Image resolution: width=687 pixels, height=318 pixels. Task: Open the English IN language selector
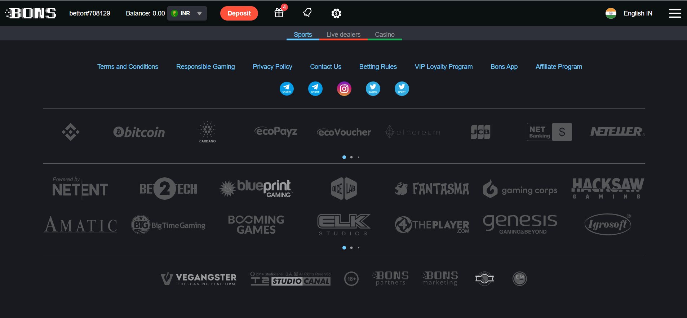pyautogui.click(x=638, y=13)
